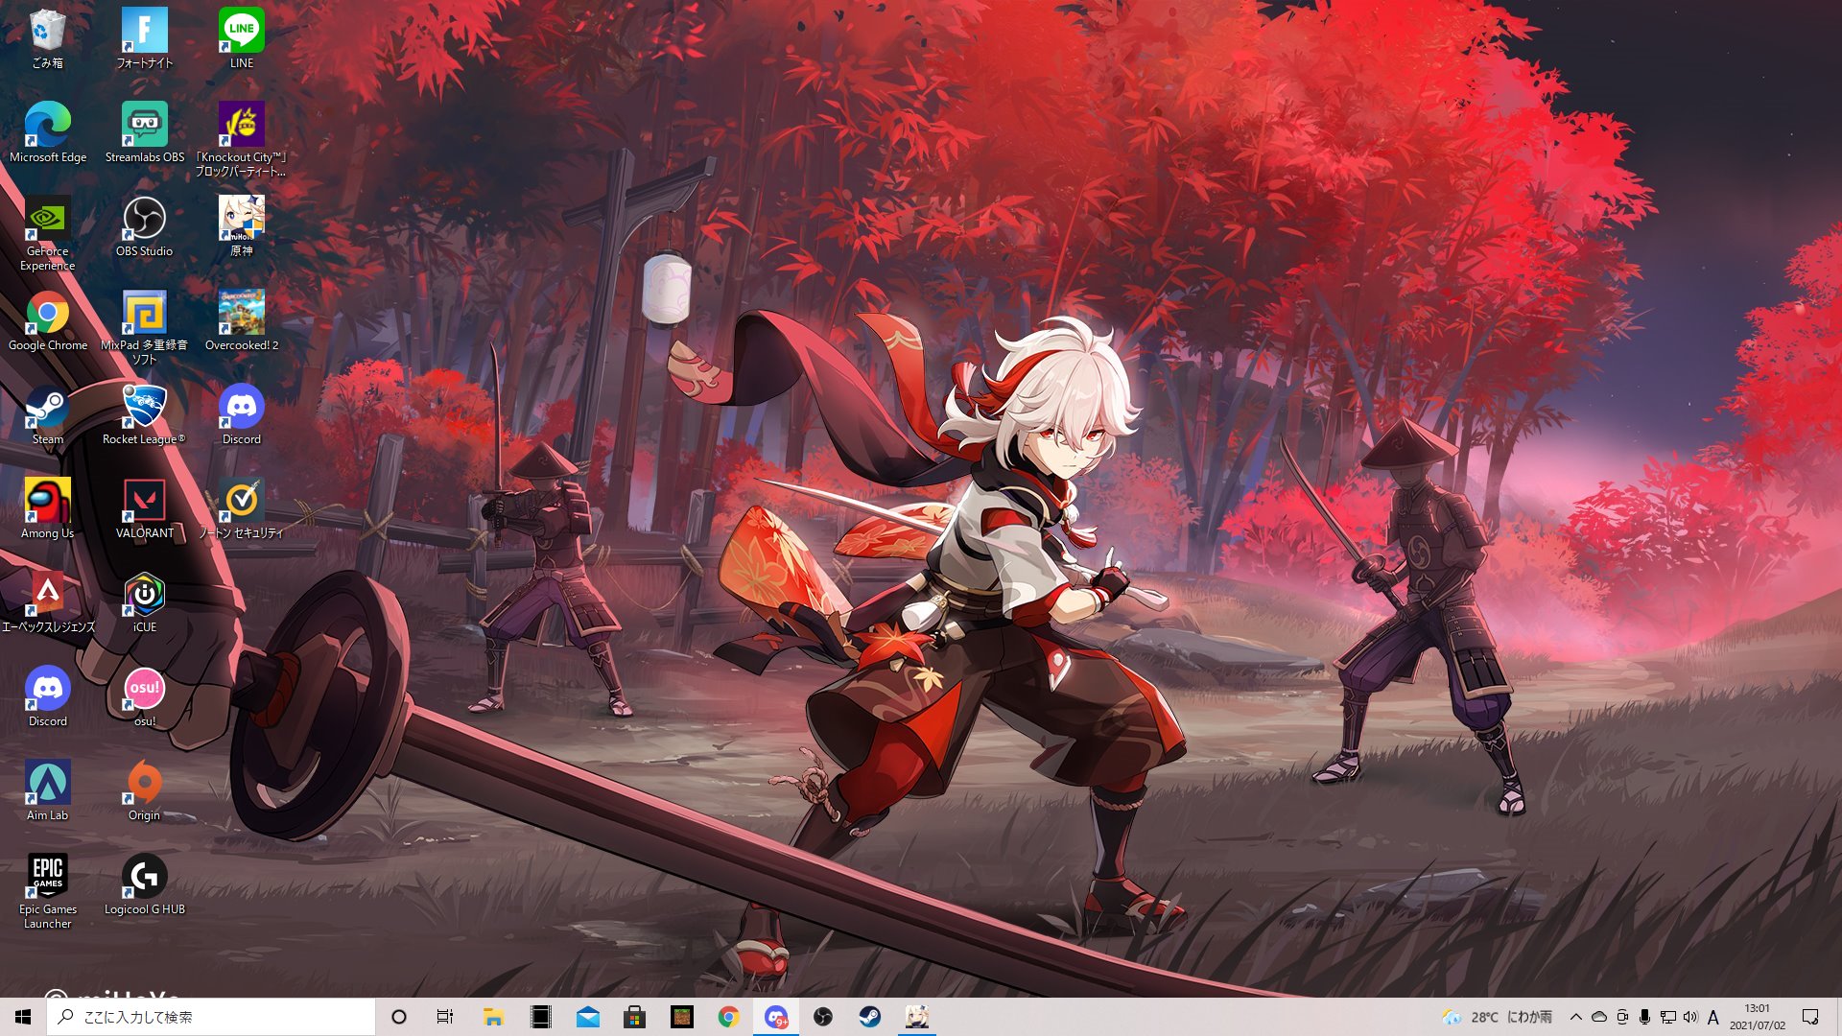Screen dimensions: 1842x1036
Task: Toggle the IME input mode A indicator
Action: [1713, 1017]
